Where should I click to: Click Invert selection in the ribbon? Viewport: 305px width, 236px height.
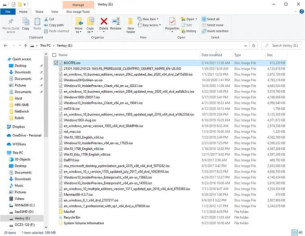(x=215, y=31)
